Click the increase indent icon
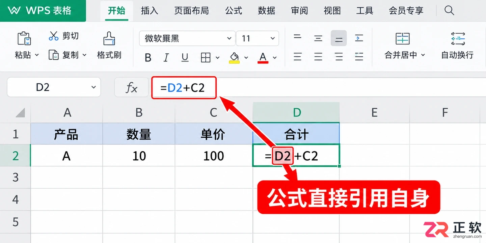This screenshot has width=486, height=243. click(x=359, y=38)
